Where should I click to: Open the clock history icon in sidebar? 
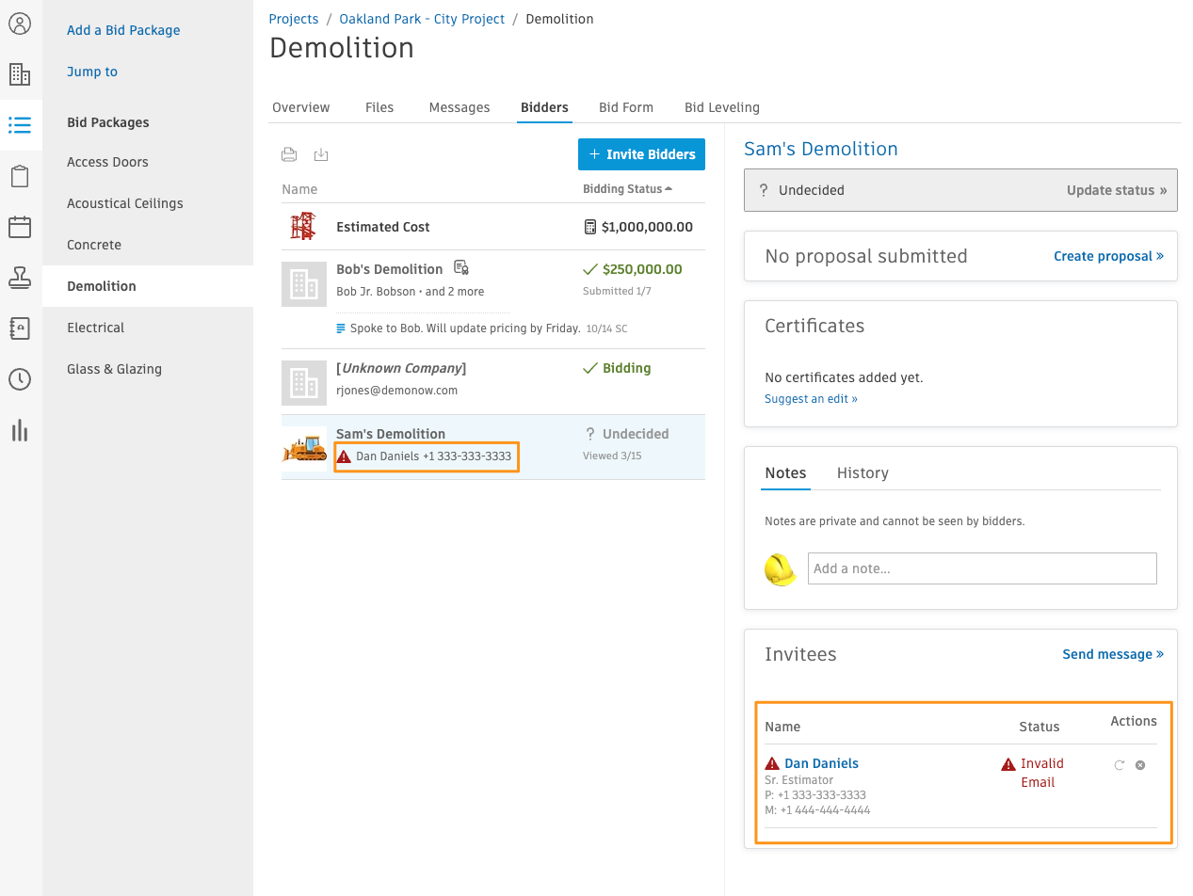(20, 379)
